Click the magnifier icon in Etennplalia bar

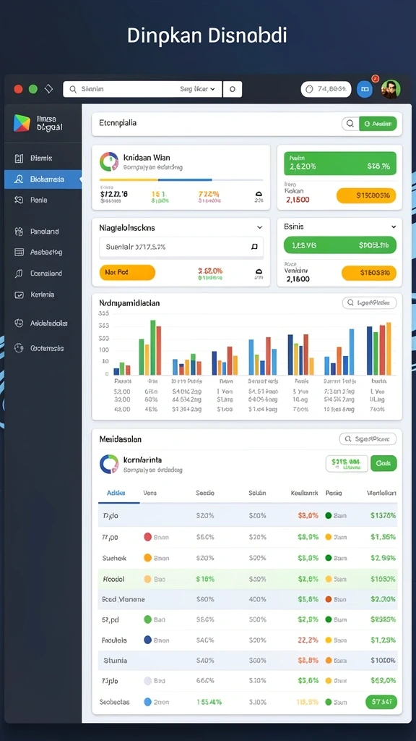pyautogui.click(x=350, y=124)
